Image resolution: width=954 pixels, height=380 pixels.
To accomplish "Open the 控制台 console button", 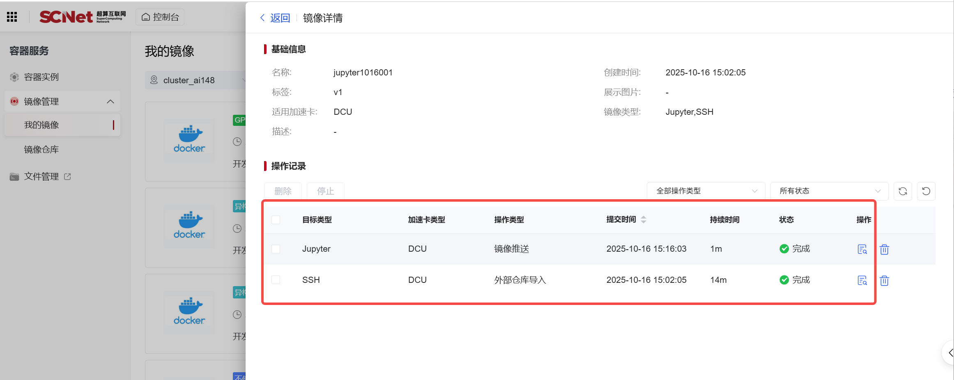I will coord(160,17).
